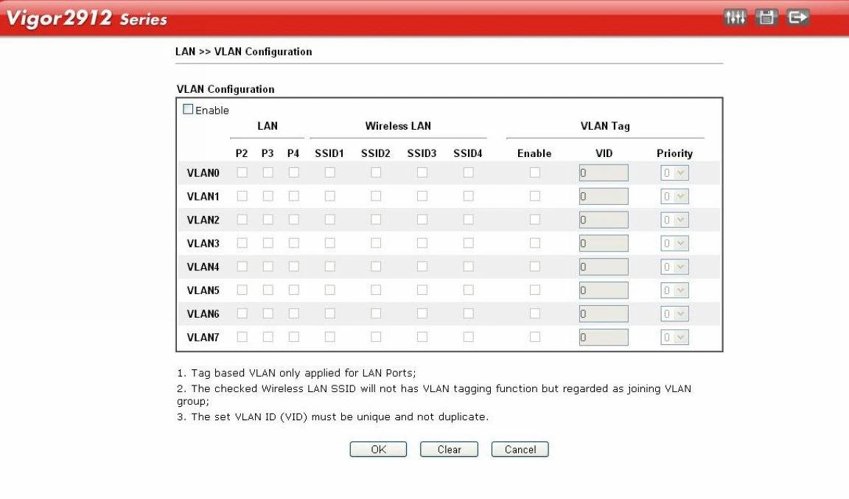Open the Priority dropdown for VLAN0
The width and height of the screenshot is (849, 499).
click(674, 172)
